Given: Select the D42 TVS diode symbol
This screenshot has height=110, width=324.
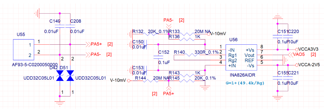Looking at the screenshot, I should (x=60, y=75).
